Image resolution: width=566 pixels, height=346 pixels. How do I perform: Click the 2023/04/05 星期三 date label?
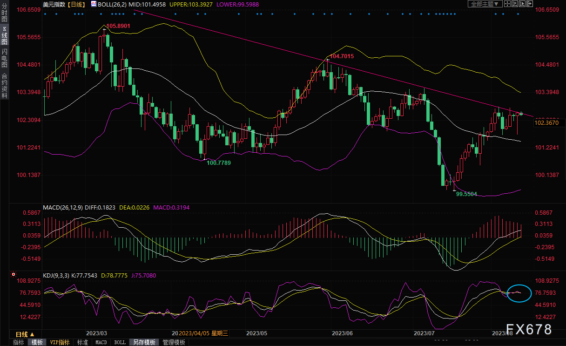point(204,333)
